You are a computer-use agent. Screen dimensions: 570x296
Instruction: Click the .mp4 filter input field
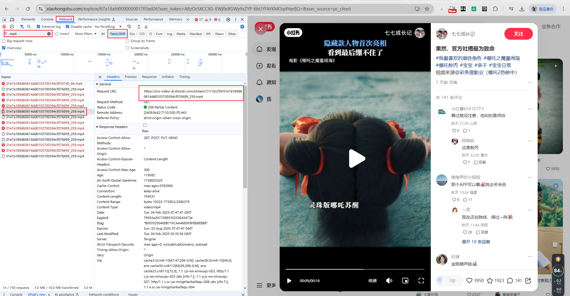(x=27, y=34)
